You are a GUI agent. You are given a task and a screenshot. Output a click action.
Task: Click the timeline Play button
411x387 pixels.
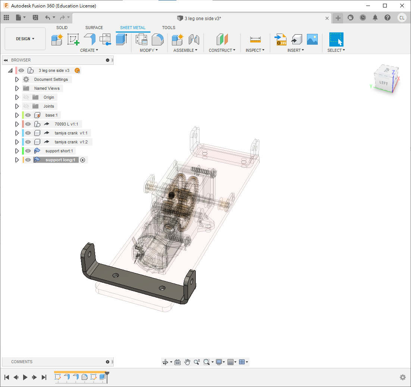[x=25, y=377]
